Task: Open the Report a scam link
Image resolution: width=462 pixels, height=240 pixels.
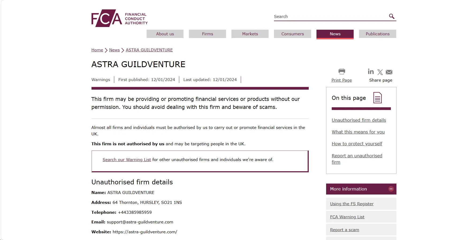Action: [345, 230]
